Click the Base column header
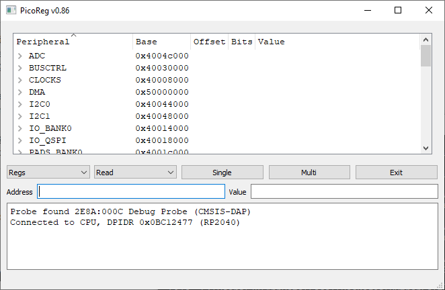The width and height of the screenshot is (445, 290). [x=161, y=42]
